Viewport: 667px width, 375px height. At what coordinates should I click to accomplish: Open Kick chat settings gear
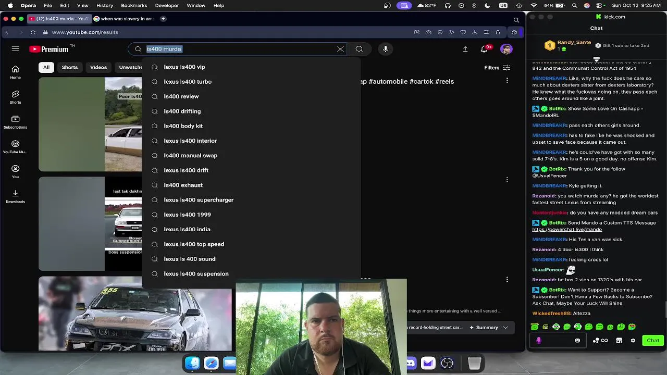click(x=633, y=341)
